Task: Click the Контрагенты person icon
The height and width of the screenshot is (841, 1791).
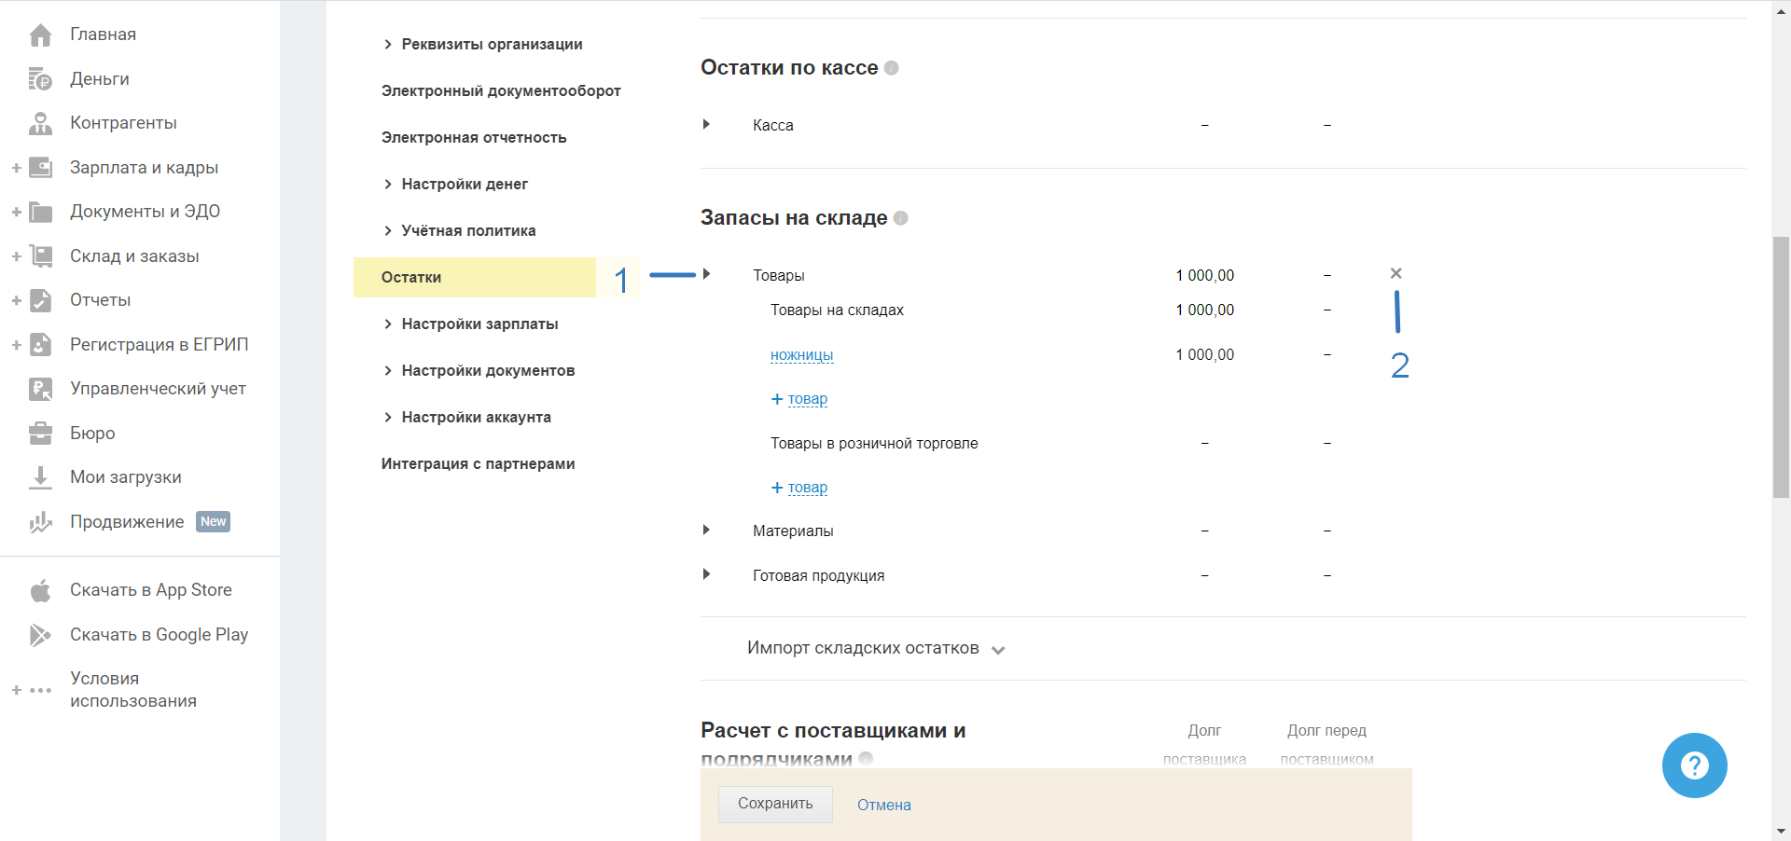Action: click(x=40, y=123)
